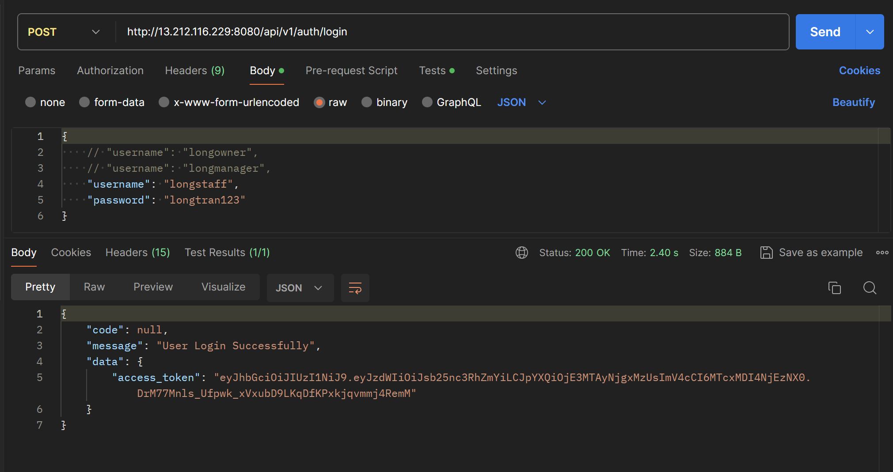Select the Pretty response view
The image size is (893, 472).
click(40, 287)
